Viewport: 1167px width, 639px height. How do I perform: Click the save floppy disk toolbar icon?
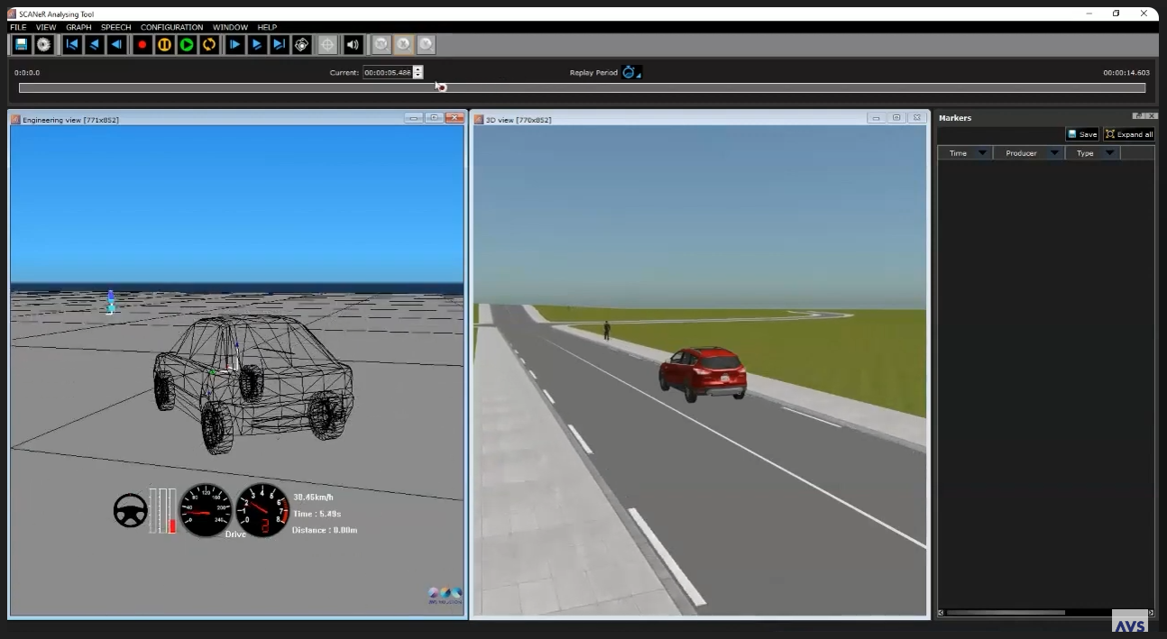coord(21,44)
